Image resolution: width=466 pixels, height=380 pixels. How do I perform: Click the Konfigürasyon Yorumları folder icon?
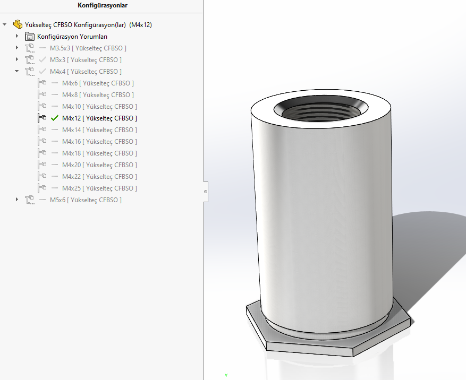(x=30, y=37)
